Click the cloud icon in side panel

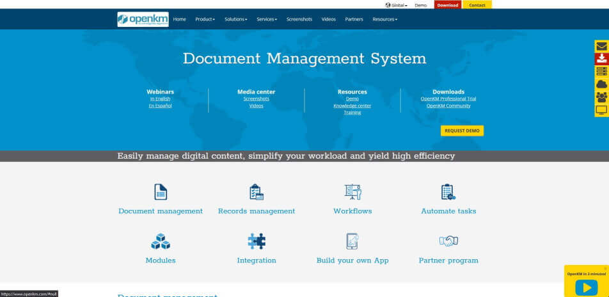tap(601, 84)
